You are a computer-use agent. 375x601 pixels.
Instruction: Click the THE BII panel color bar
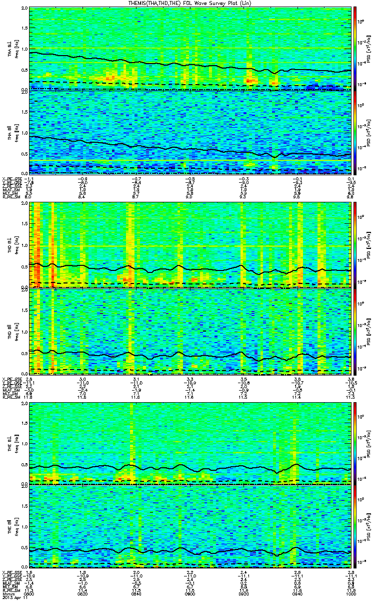pos(355,526)
